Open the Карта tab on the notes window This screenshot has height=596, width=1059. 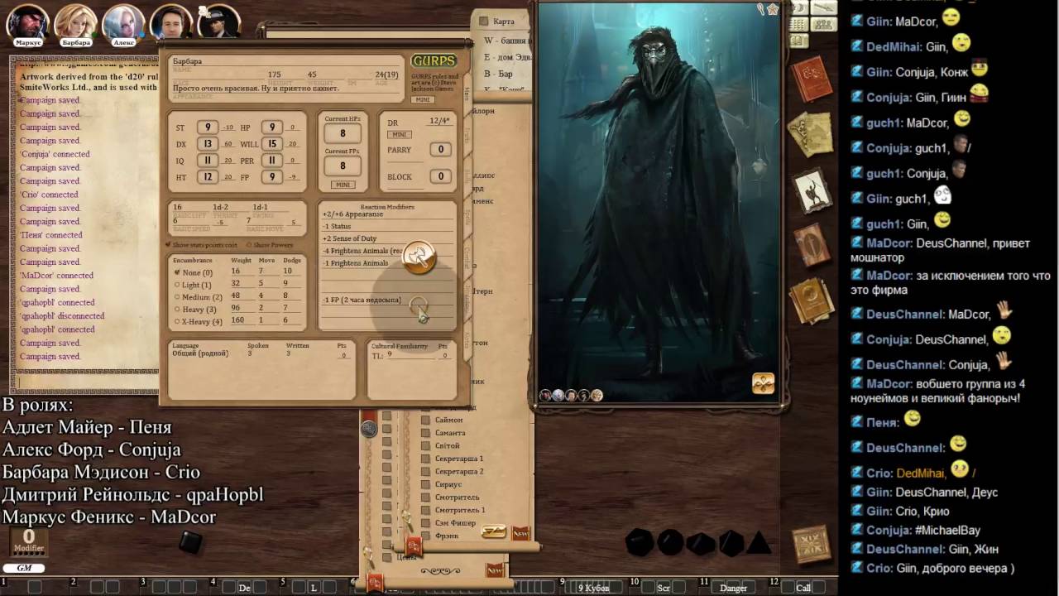[x=504, y=21]
